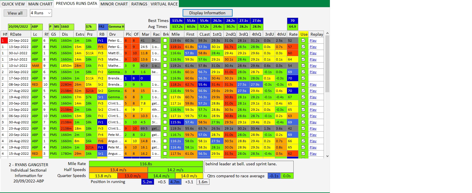Click the Display Information button
This screenshot has height=193, width=472.
pyautogui.click(x=207, y=13)
